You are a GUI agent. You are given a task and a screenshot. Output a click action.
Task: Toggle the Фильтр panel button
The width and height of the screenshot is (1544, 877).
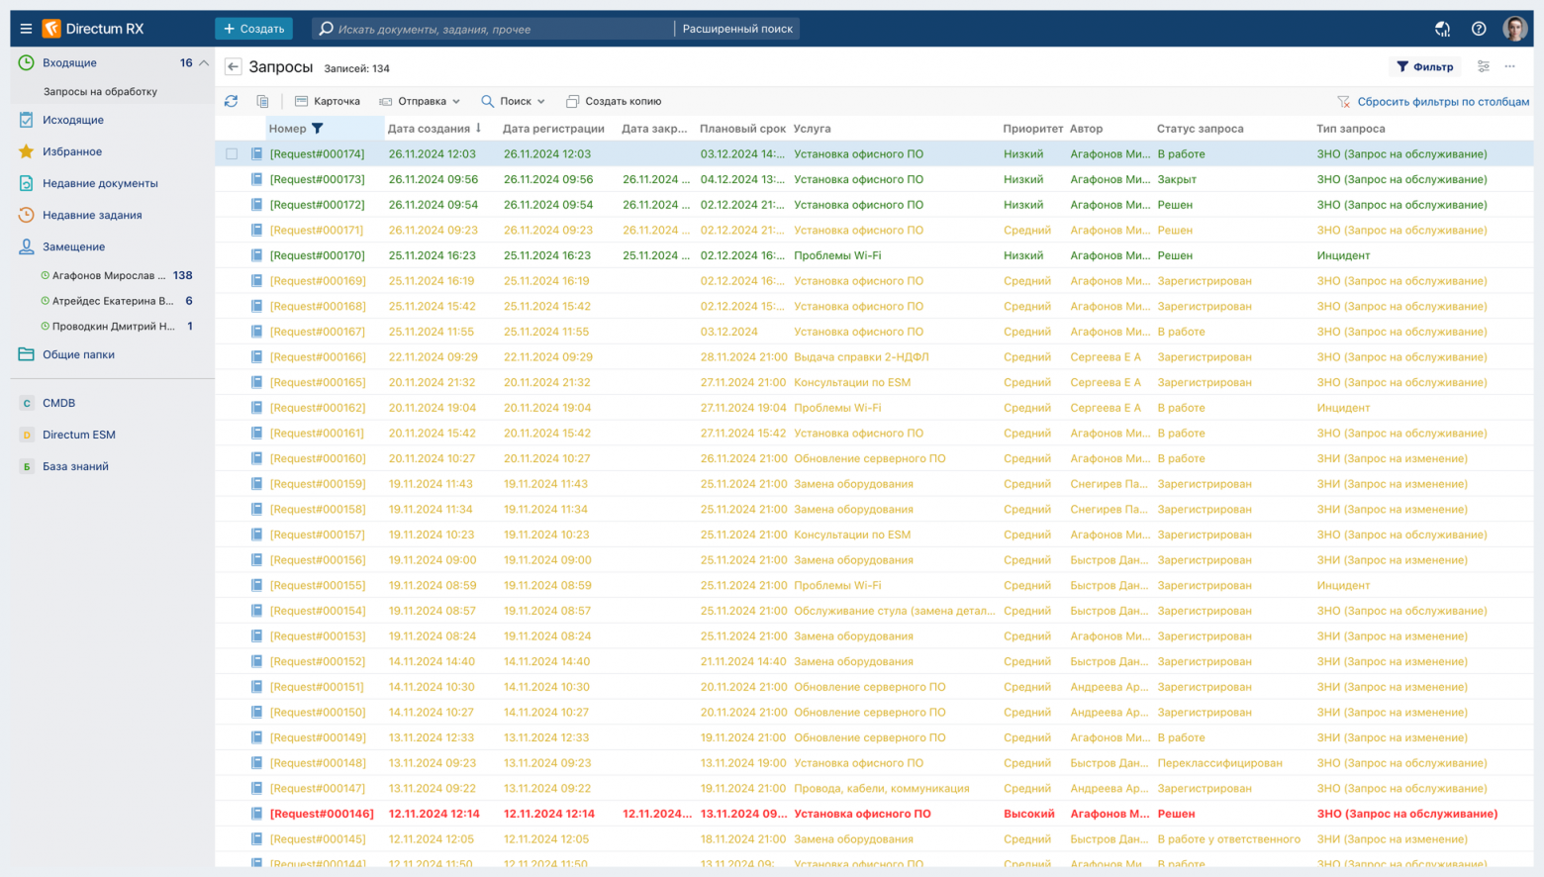click(1425, 66)
